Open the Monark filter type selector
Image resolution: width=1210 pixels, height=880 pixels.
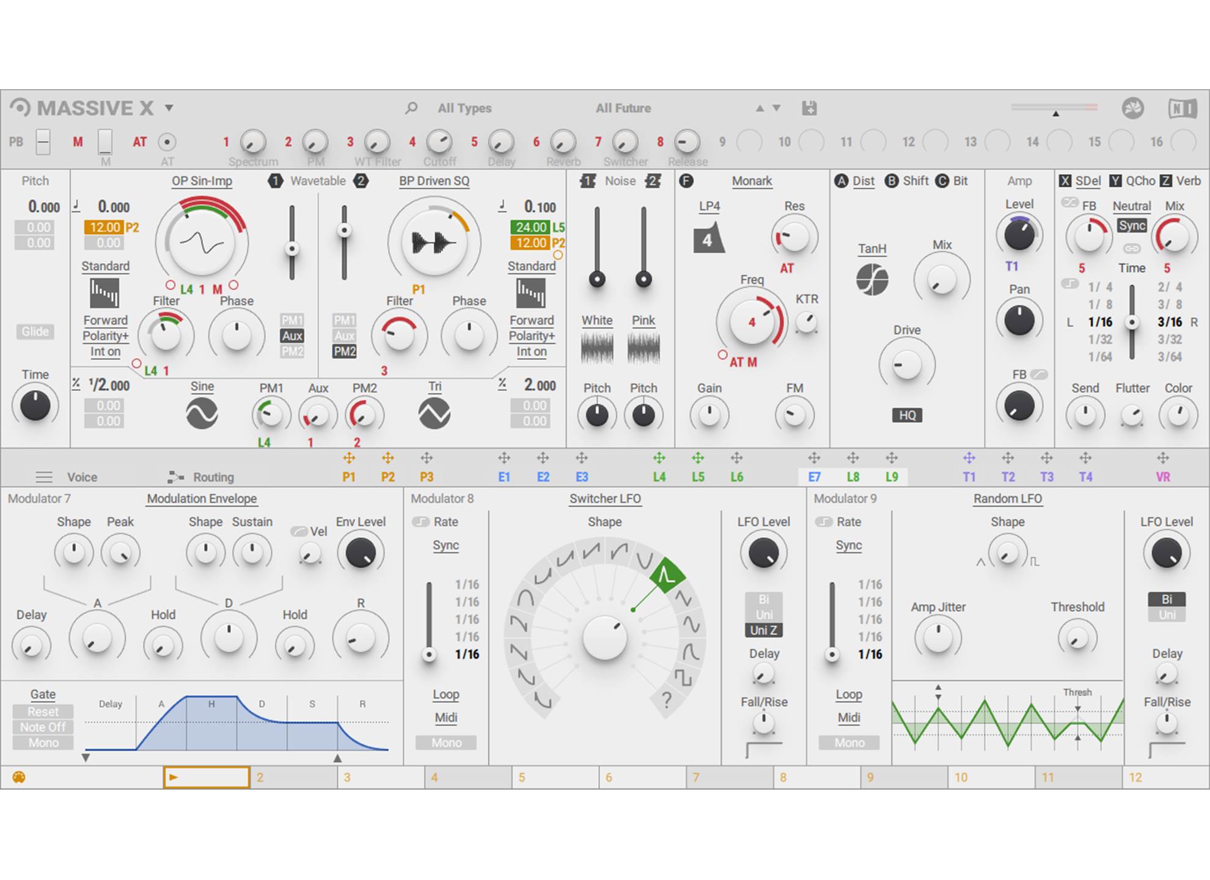[752, 181]
